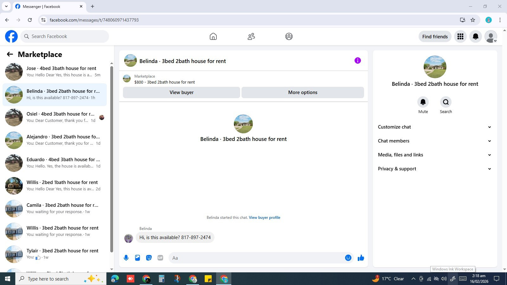Focus the Search Facebook field
This screenshot has height=285, width=507.
click(65, 36)
